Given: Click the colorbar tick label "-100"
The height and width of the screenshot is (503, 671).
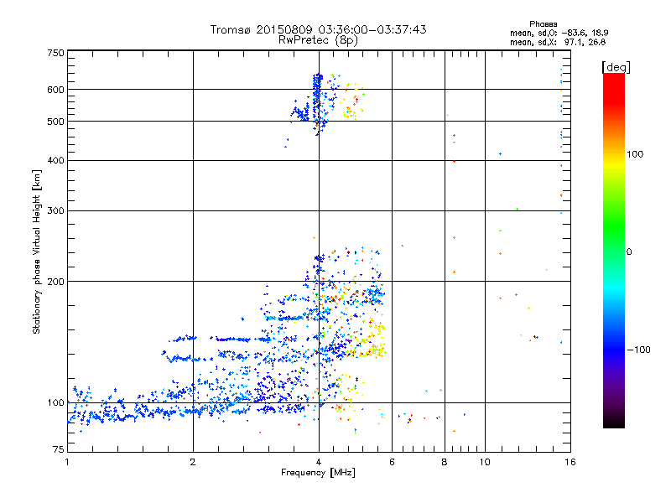Looking at the screenshot, I should (x=638, y=350).
